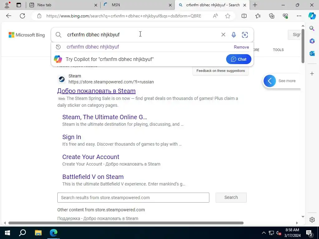Close the New tab tab
319x239 pixels.
[x=96, y=5]
